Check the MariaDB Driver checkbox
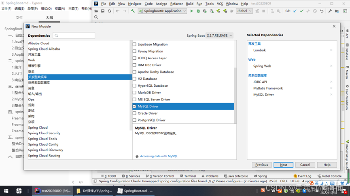The width and height of the screenshot is (350, 196). [134, 92]
